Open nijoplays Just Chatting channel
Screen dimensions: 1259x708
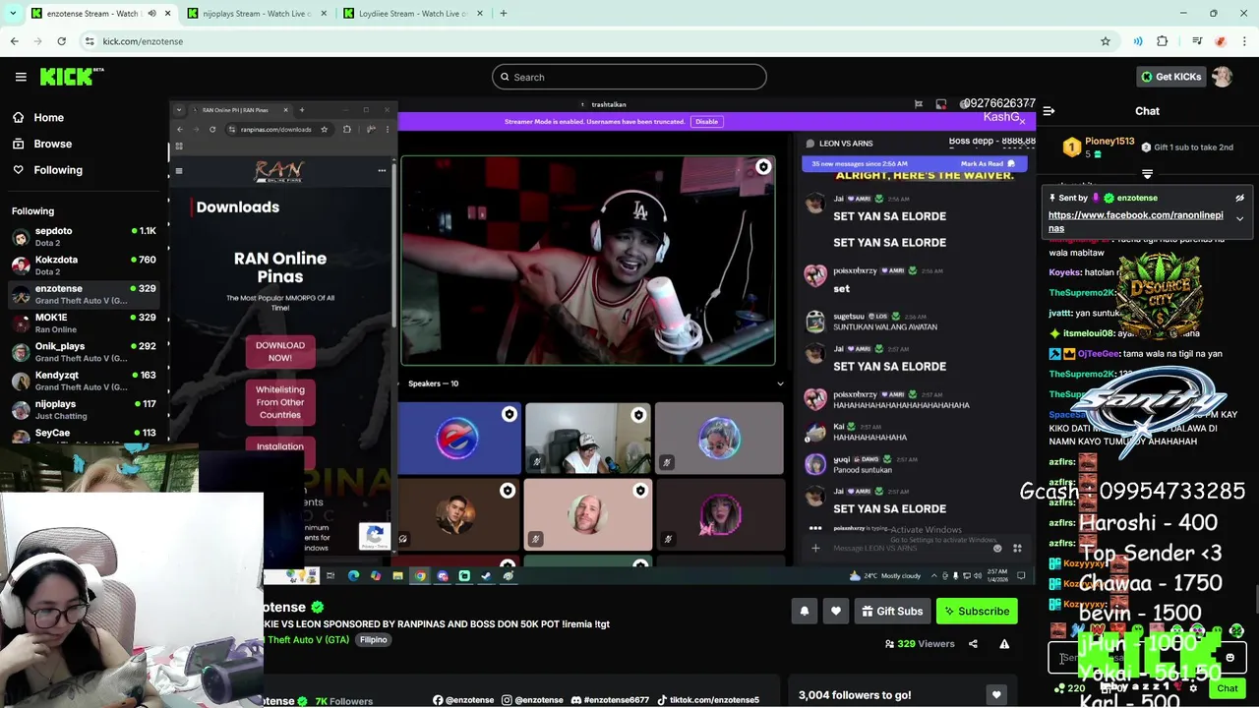coord(84,409)
